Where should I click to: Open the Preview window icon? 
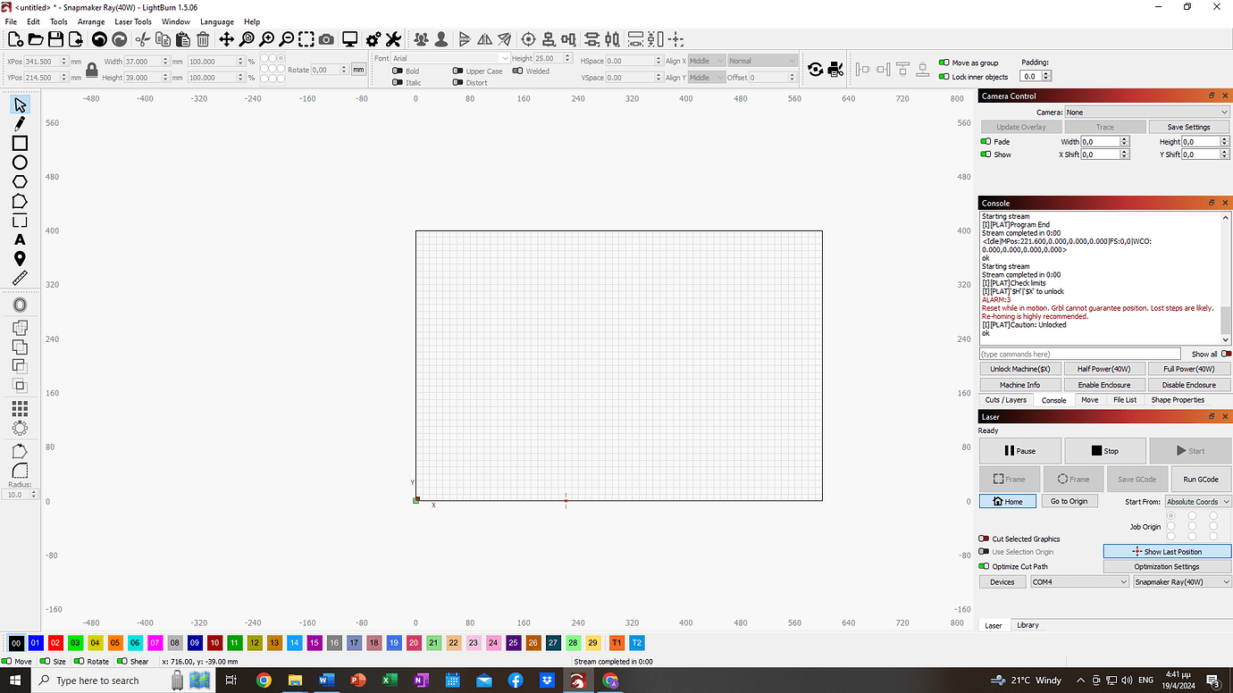[x=348, y=39]
